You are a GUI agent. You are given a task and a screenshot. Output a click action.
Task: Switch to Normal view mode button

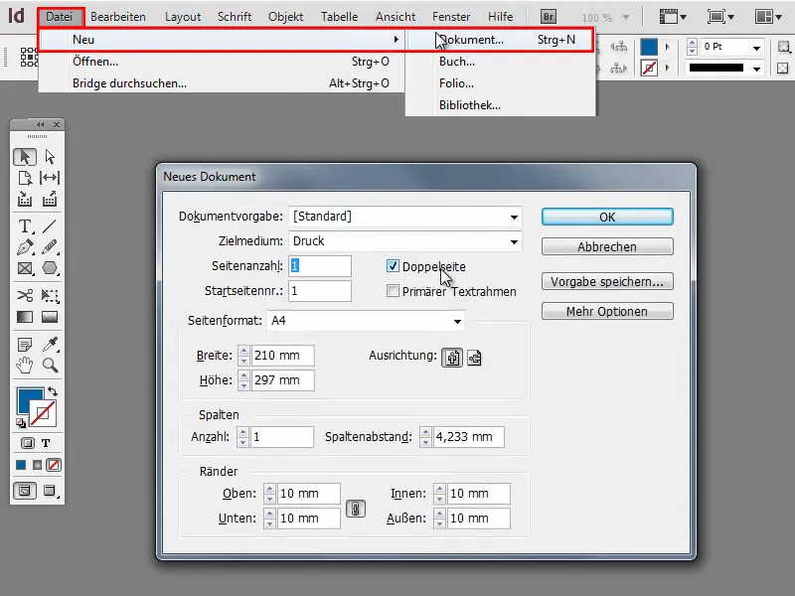[24, 491]
